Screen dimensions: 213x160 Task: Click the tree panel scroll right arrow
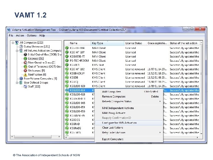(59, 137)
